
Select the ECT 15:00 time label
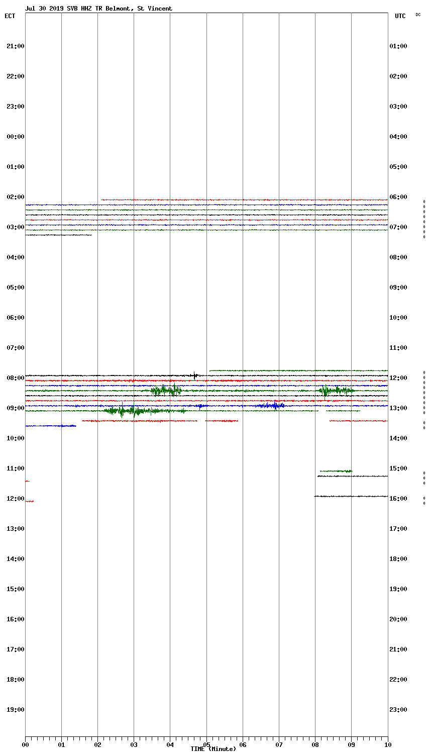click(16, 589)
